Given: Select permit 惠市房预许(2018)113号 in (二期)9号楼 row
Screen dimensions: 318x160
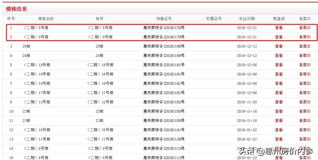Looking at the screenshot, I should coord(164,149).
